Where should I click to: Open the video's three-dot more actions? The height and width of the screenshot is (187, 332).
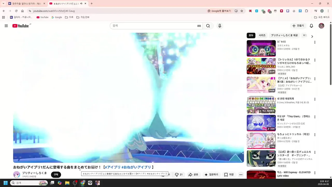pos(241,175)
